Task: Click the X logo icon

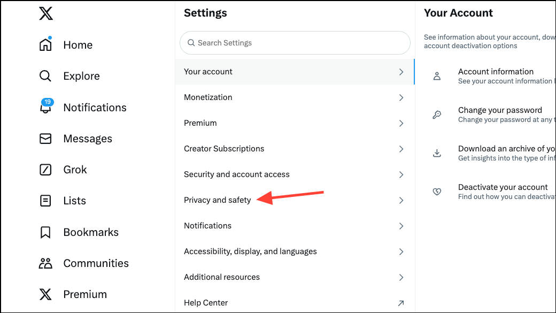Action: click(46, 13)
